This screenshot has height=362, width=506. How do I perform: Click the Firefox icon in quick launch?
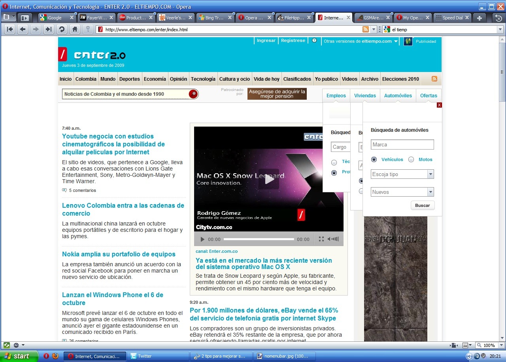click(x=55, y=356)
